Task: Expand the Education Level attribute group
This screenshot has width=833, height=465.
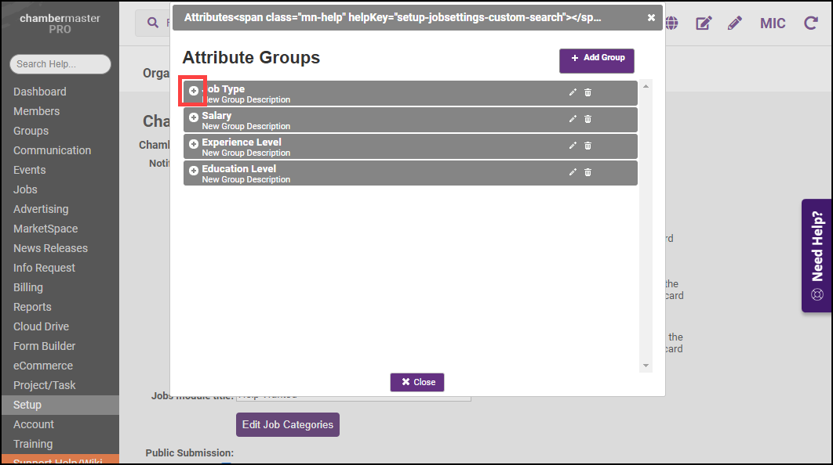Action: click(x=194, y=171)
